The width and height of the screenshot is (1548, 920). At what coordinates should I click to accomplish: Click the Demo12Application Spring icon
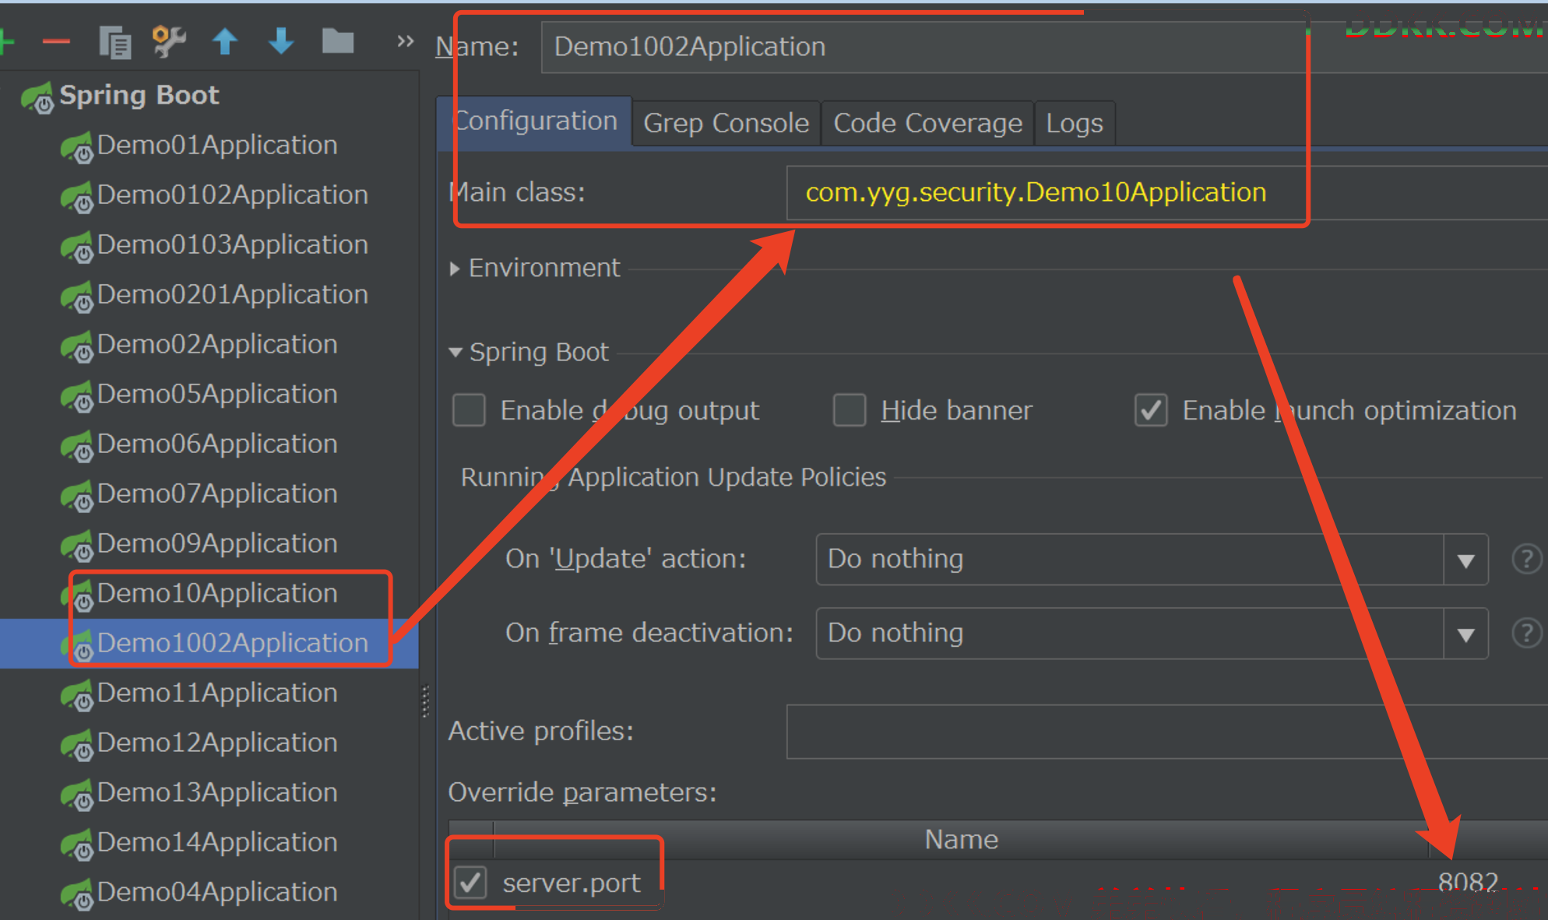click(x=77, y=745)
